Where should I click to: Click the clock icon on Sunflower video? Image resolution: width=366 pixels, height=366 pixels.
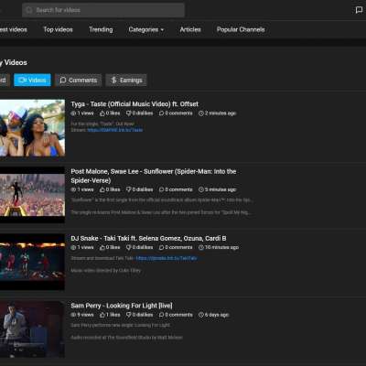point(201,189)
